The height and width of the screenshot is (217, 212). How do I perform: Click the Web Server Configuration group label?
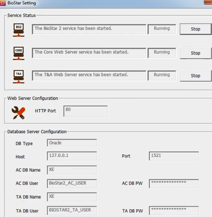tap(33, 98)
